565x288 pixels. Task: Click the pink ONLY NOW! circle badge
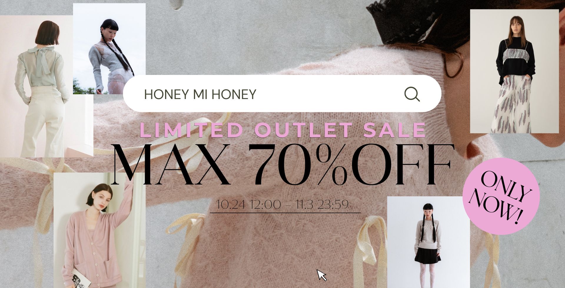tap(501, 196)
